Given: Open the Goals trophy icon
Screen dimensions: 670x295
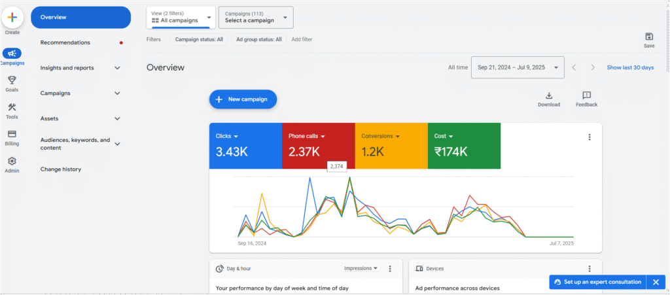Looking at the screenshot, I should coord(12,80).
